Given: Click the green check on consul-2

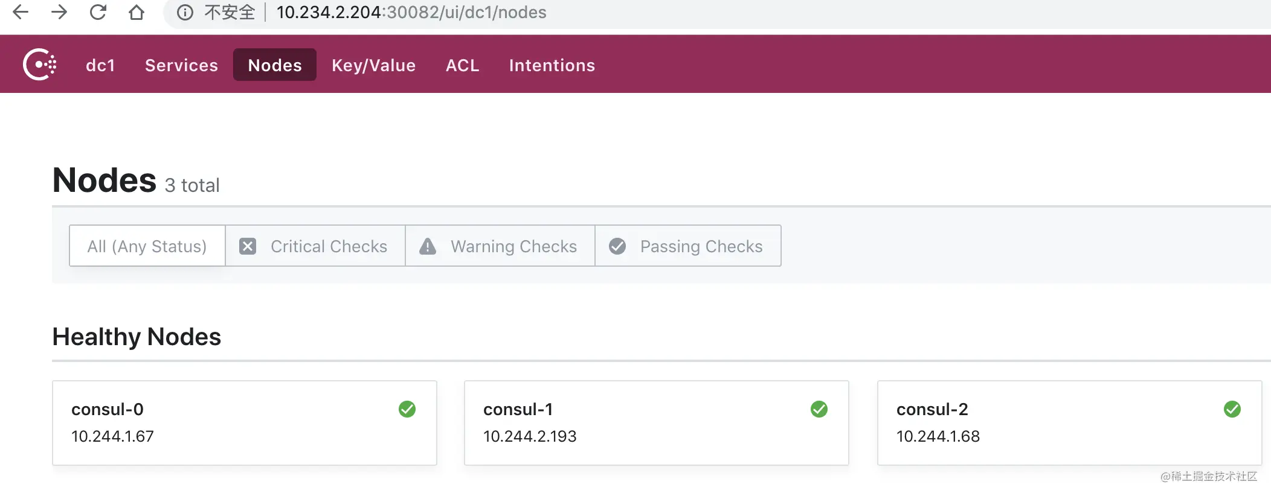Looking at the screenshot, I should [x=1232, y=409].
